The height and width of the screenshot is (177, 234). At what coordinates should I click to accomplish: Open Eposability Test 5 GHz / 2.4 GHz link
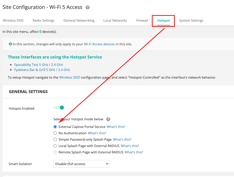(x=39, y=65)
